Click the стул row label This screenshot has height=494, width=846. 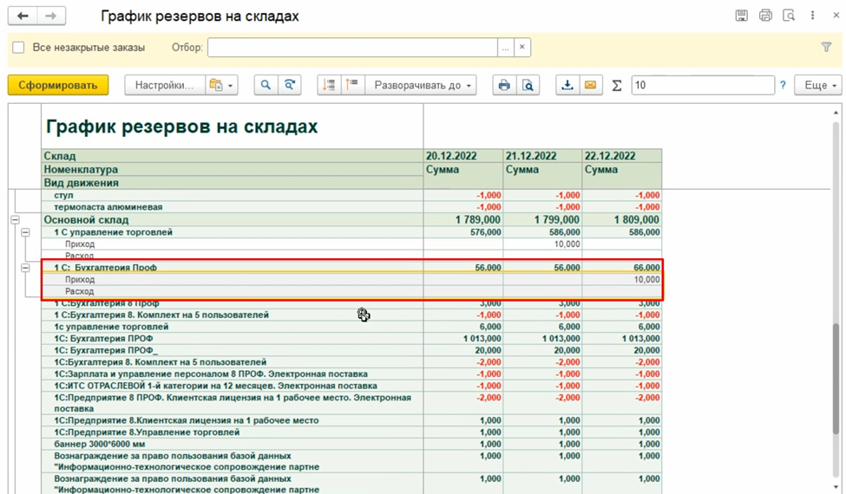[x=63, y=195]
